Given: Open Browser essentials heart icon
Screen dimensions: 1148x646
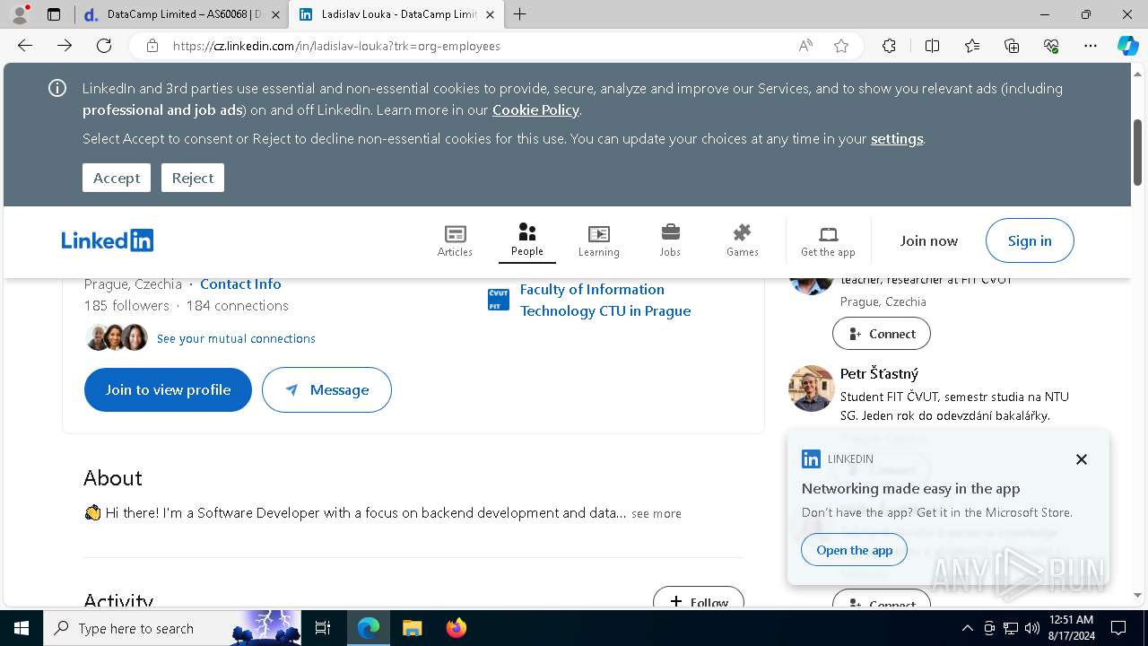Looking at the screenshot, I should [1051, 46].
